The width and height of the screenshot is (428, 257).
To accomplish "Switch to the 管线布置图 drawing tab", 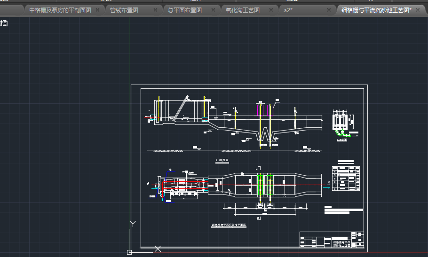I will click(124, 10).
